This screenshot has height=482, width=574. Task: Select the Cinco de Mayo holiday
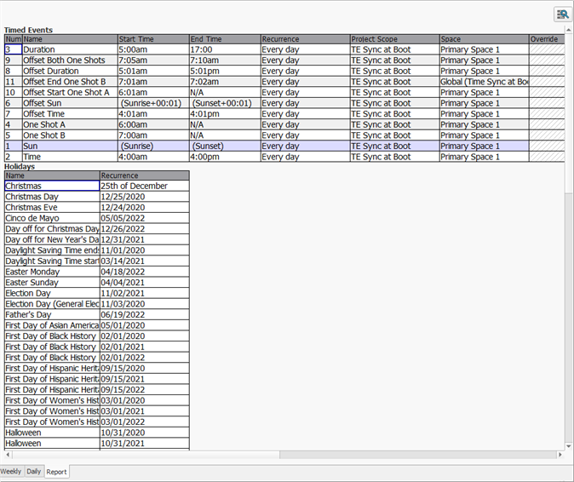click(51, 218)
